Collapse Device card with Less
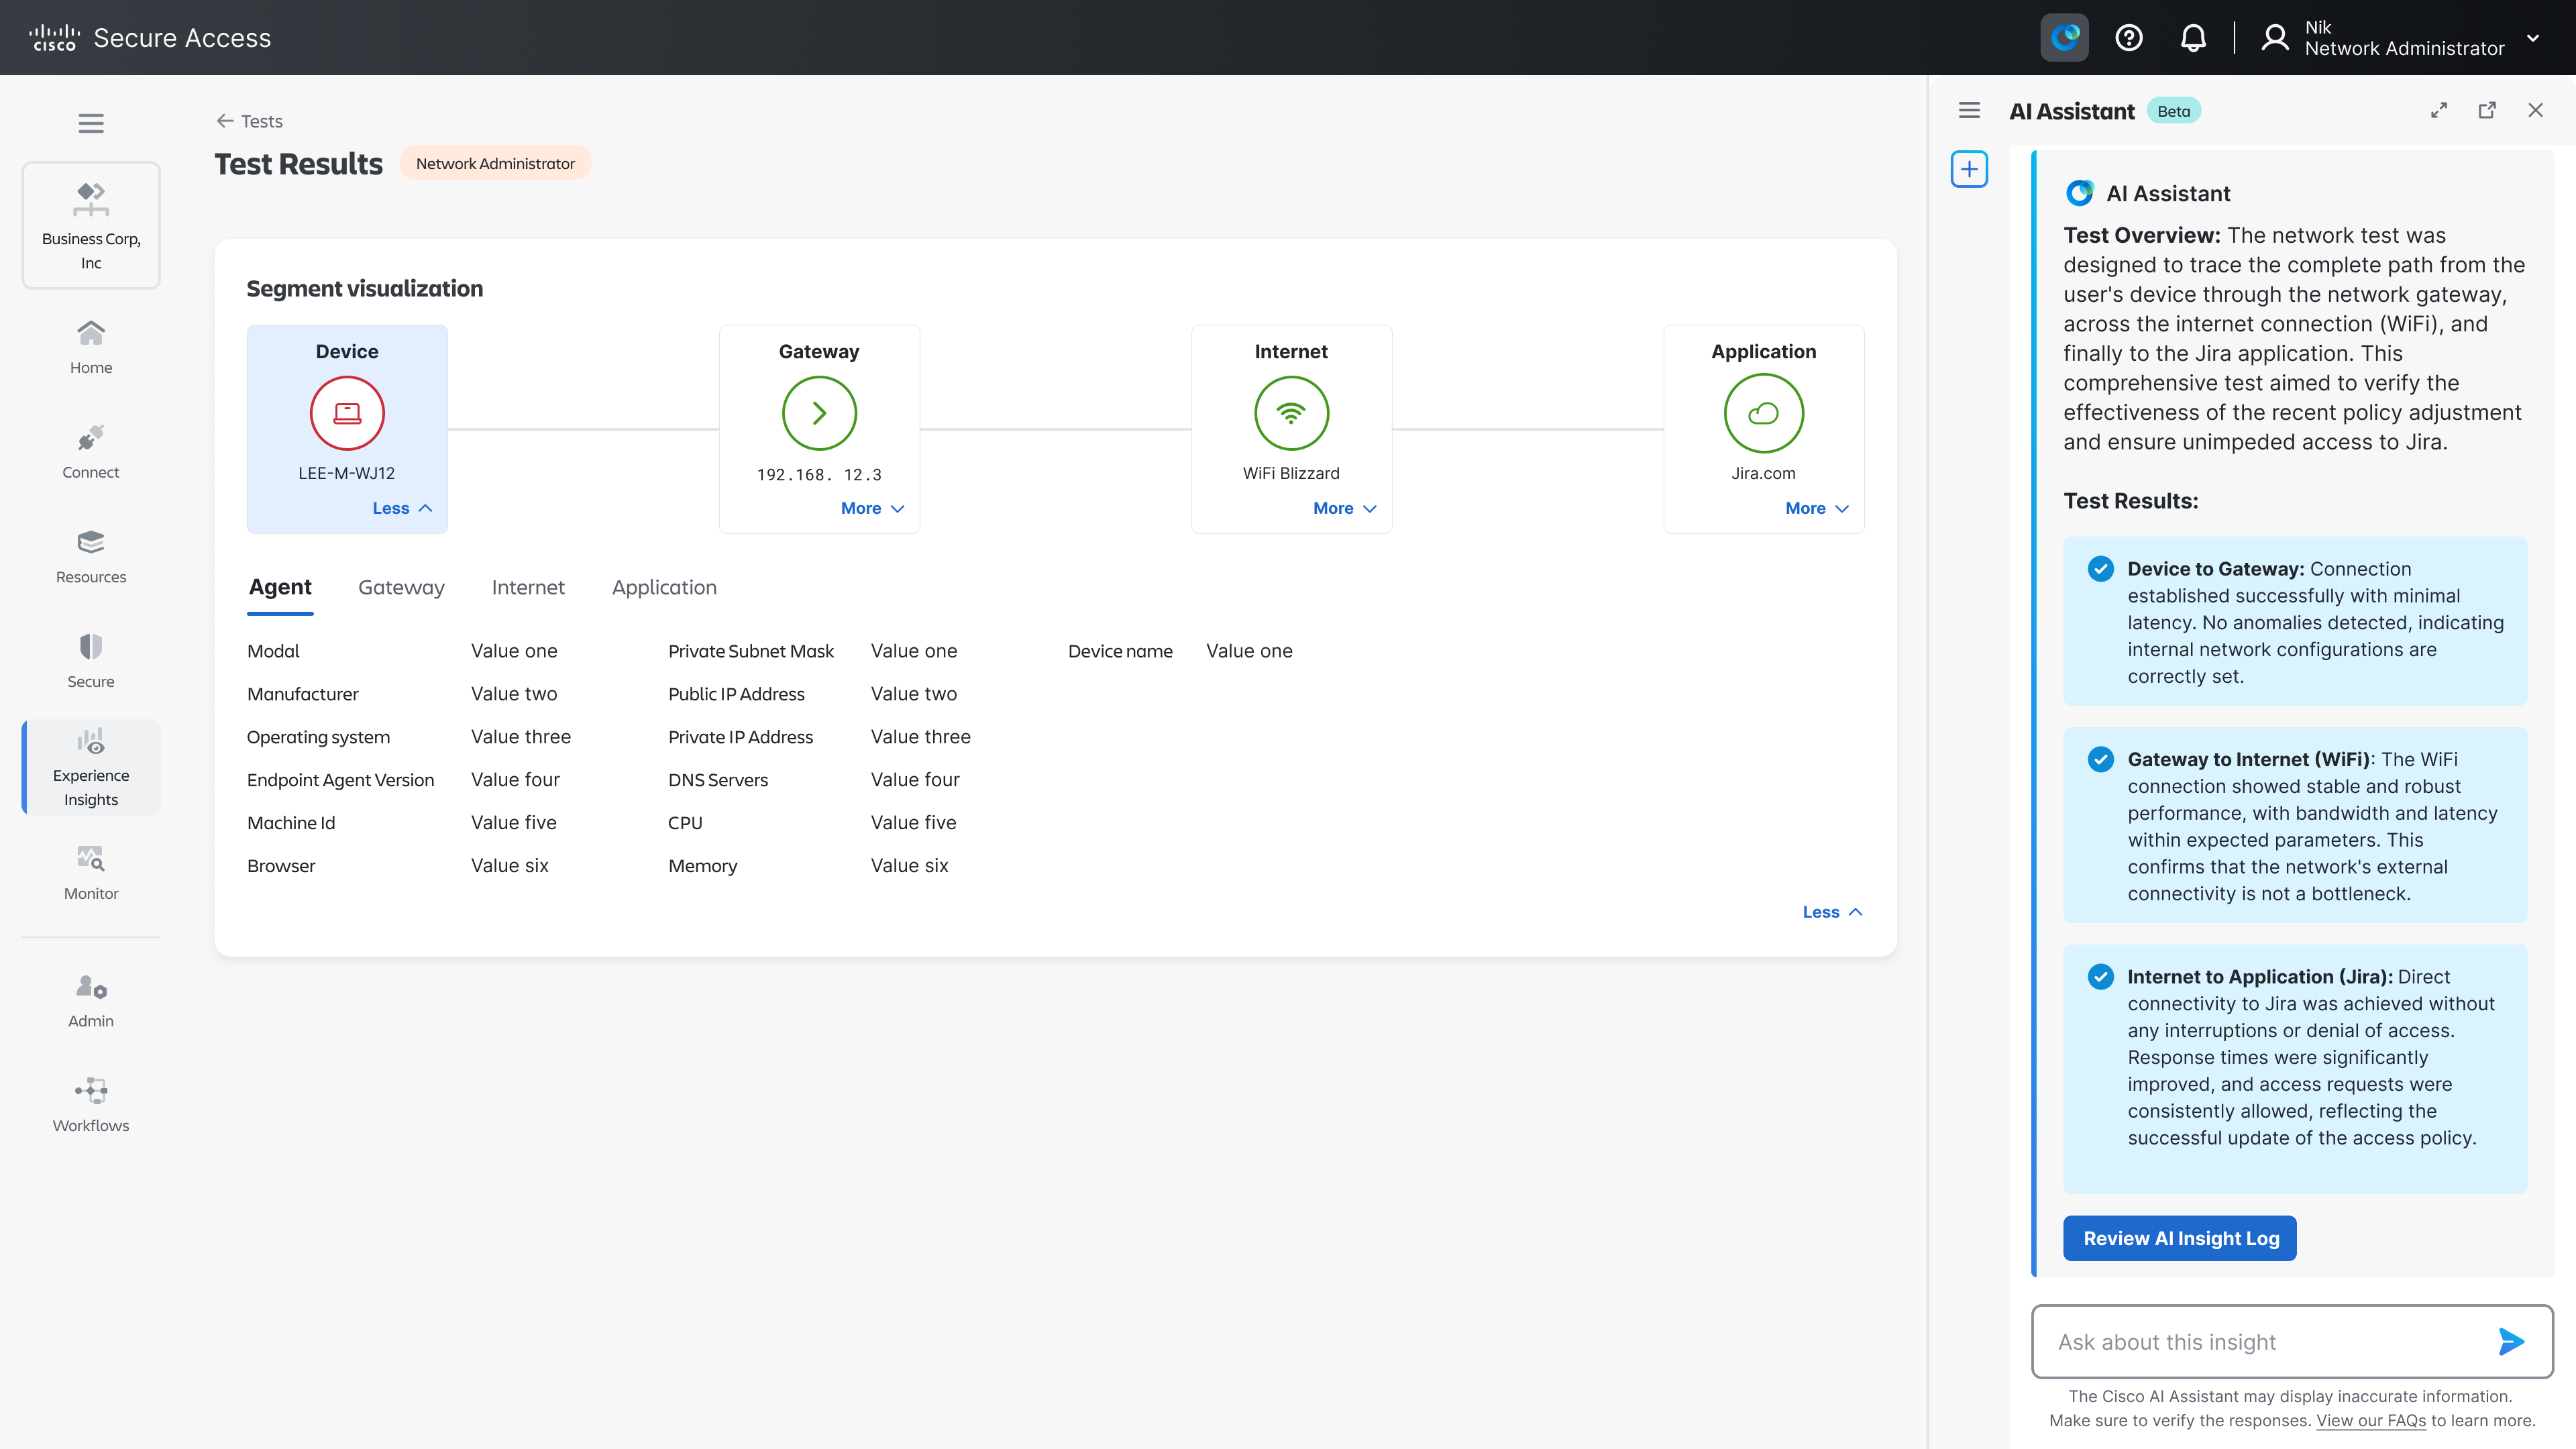The image size is (2576, 1449). [x=402, y=508]
